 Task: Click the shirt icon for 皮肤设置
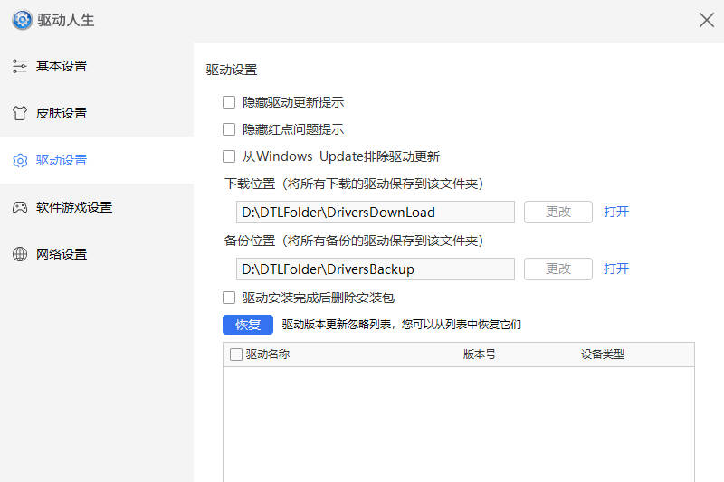(x=20, y=113)
